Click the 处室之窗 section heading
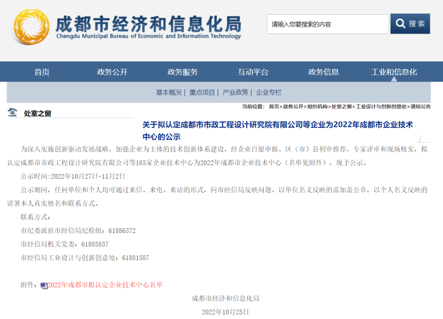443x319 pixels. 37,114
